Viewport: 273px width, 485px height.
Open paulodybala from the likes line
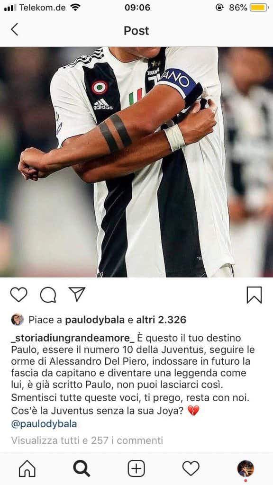pos(95,320)
